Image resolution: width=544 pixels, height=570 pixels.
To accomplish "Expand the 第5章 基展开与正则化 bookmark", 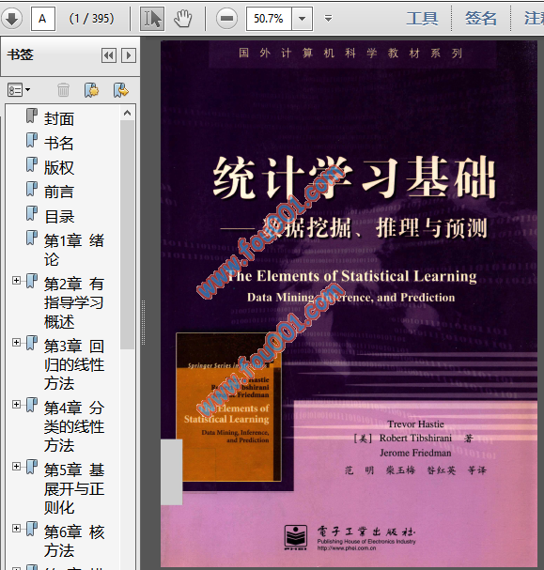I will coord(16,467).
